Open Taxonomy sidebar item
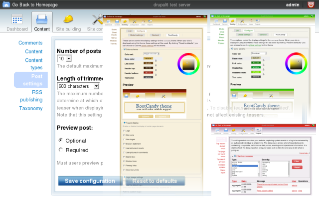Viewport: 319px width, 199px height. [31, 108]
